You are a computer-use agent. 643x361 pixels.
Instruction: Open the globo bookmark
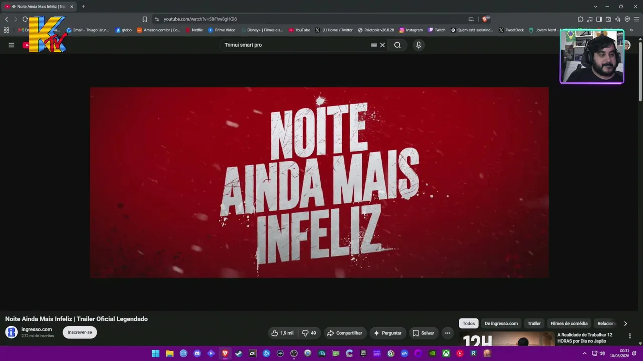[124, 30]
